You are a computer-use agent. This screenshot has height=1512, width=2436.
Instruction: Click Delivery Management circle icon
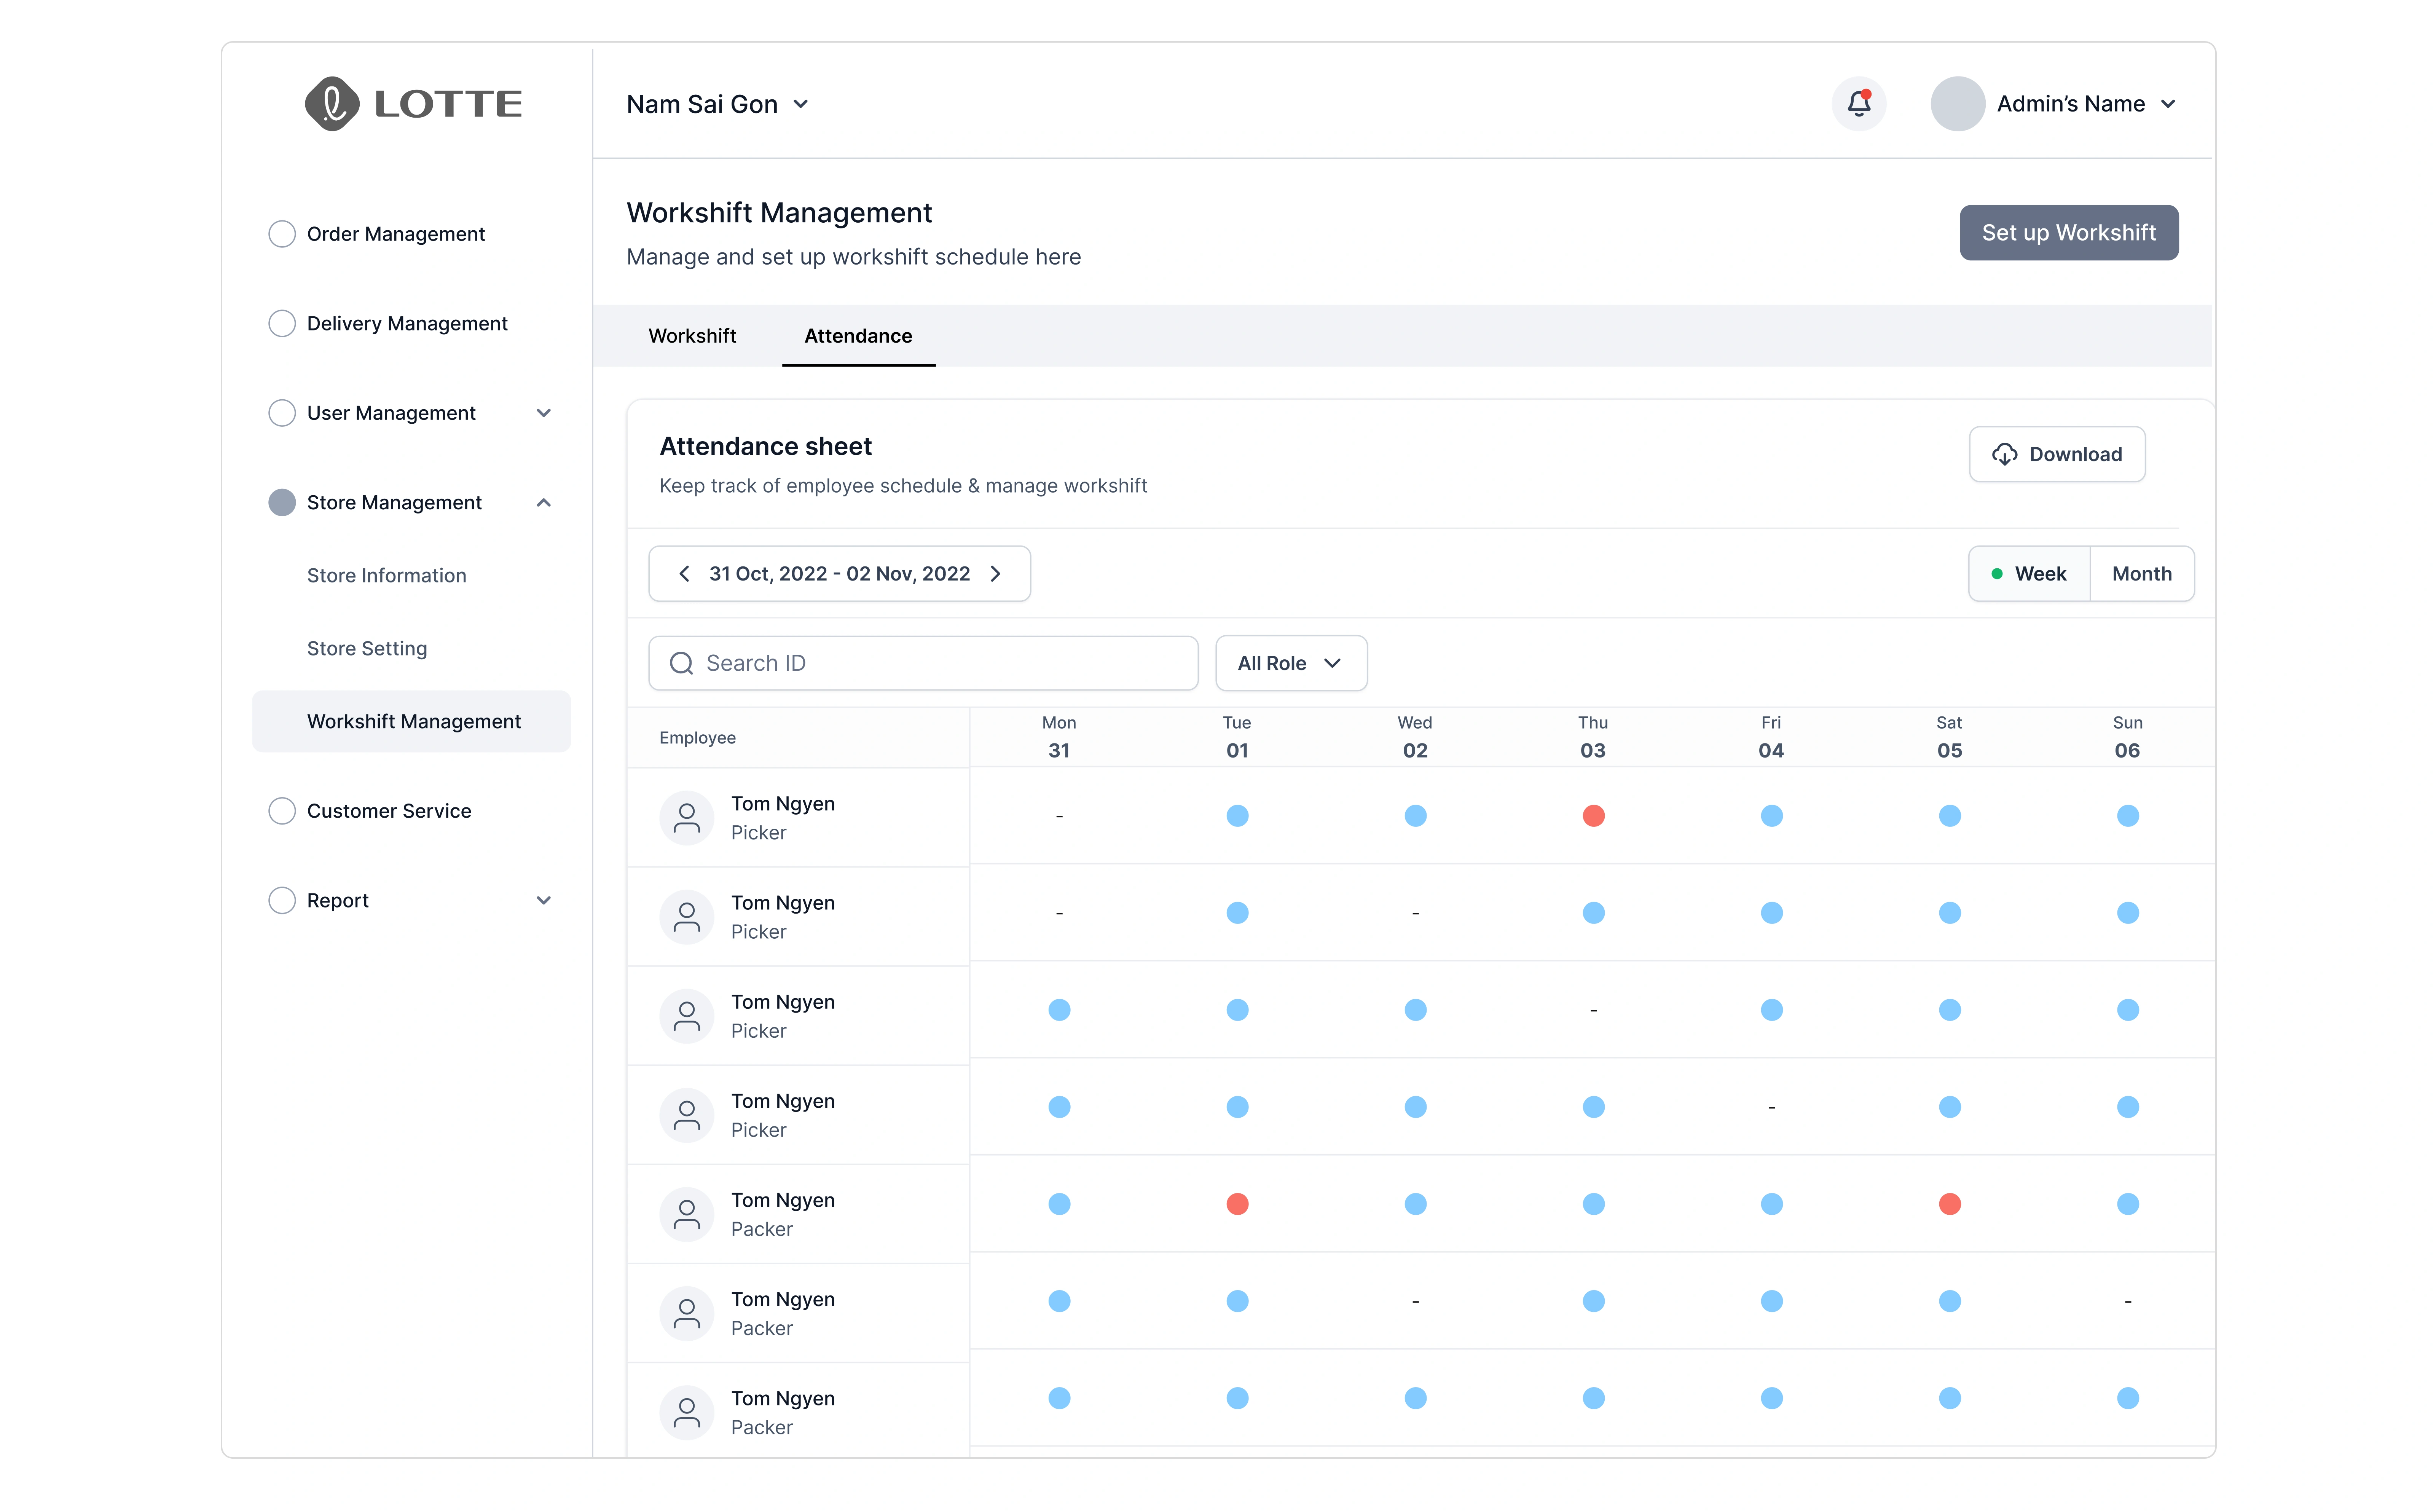[x=282, y=324]
